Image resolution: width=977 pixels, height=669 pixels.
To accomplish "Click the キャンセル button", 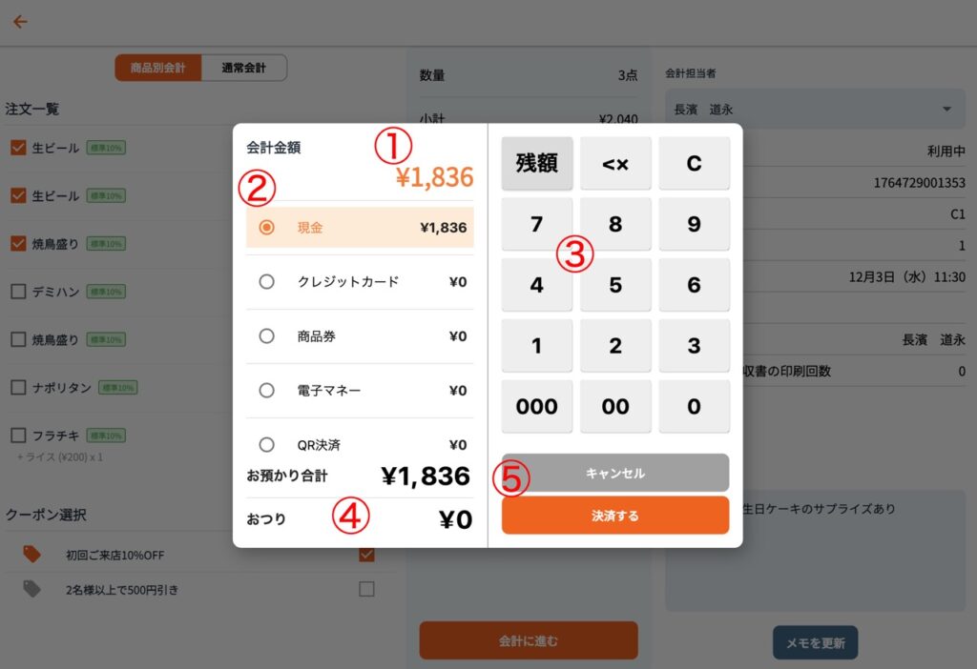I will tap(615, 473).
